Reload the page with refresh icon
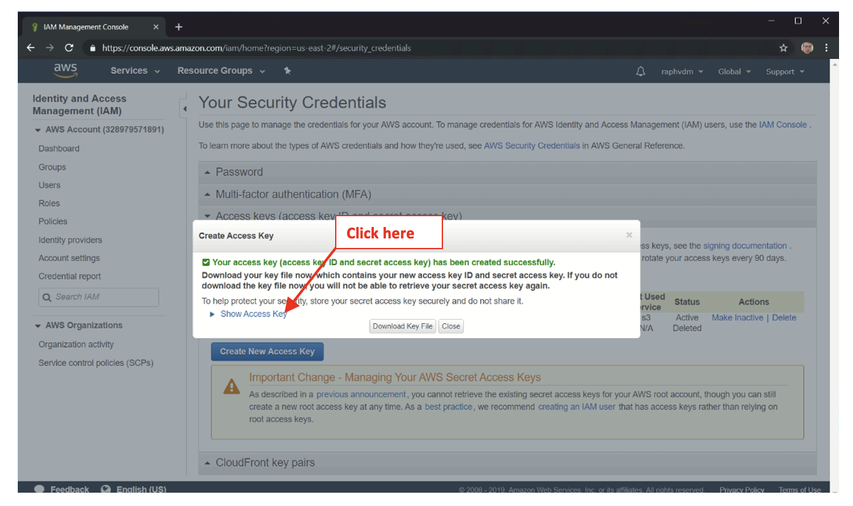Image resolution: width=853 pixels, height=506 pixels. 69,48
